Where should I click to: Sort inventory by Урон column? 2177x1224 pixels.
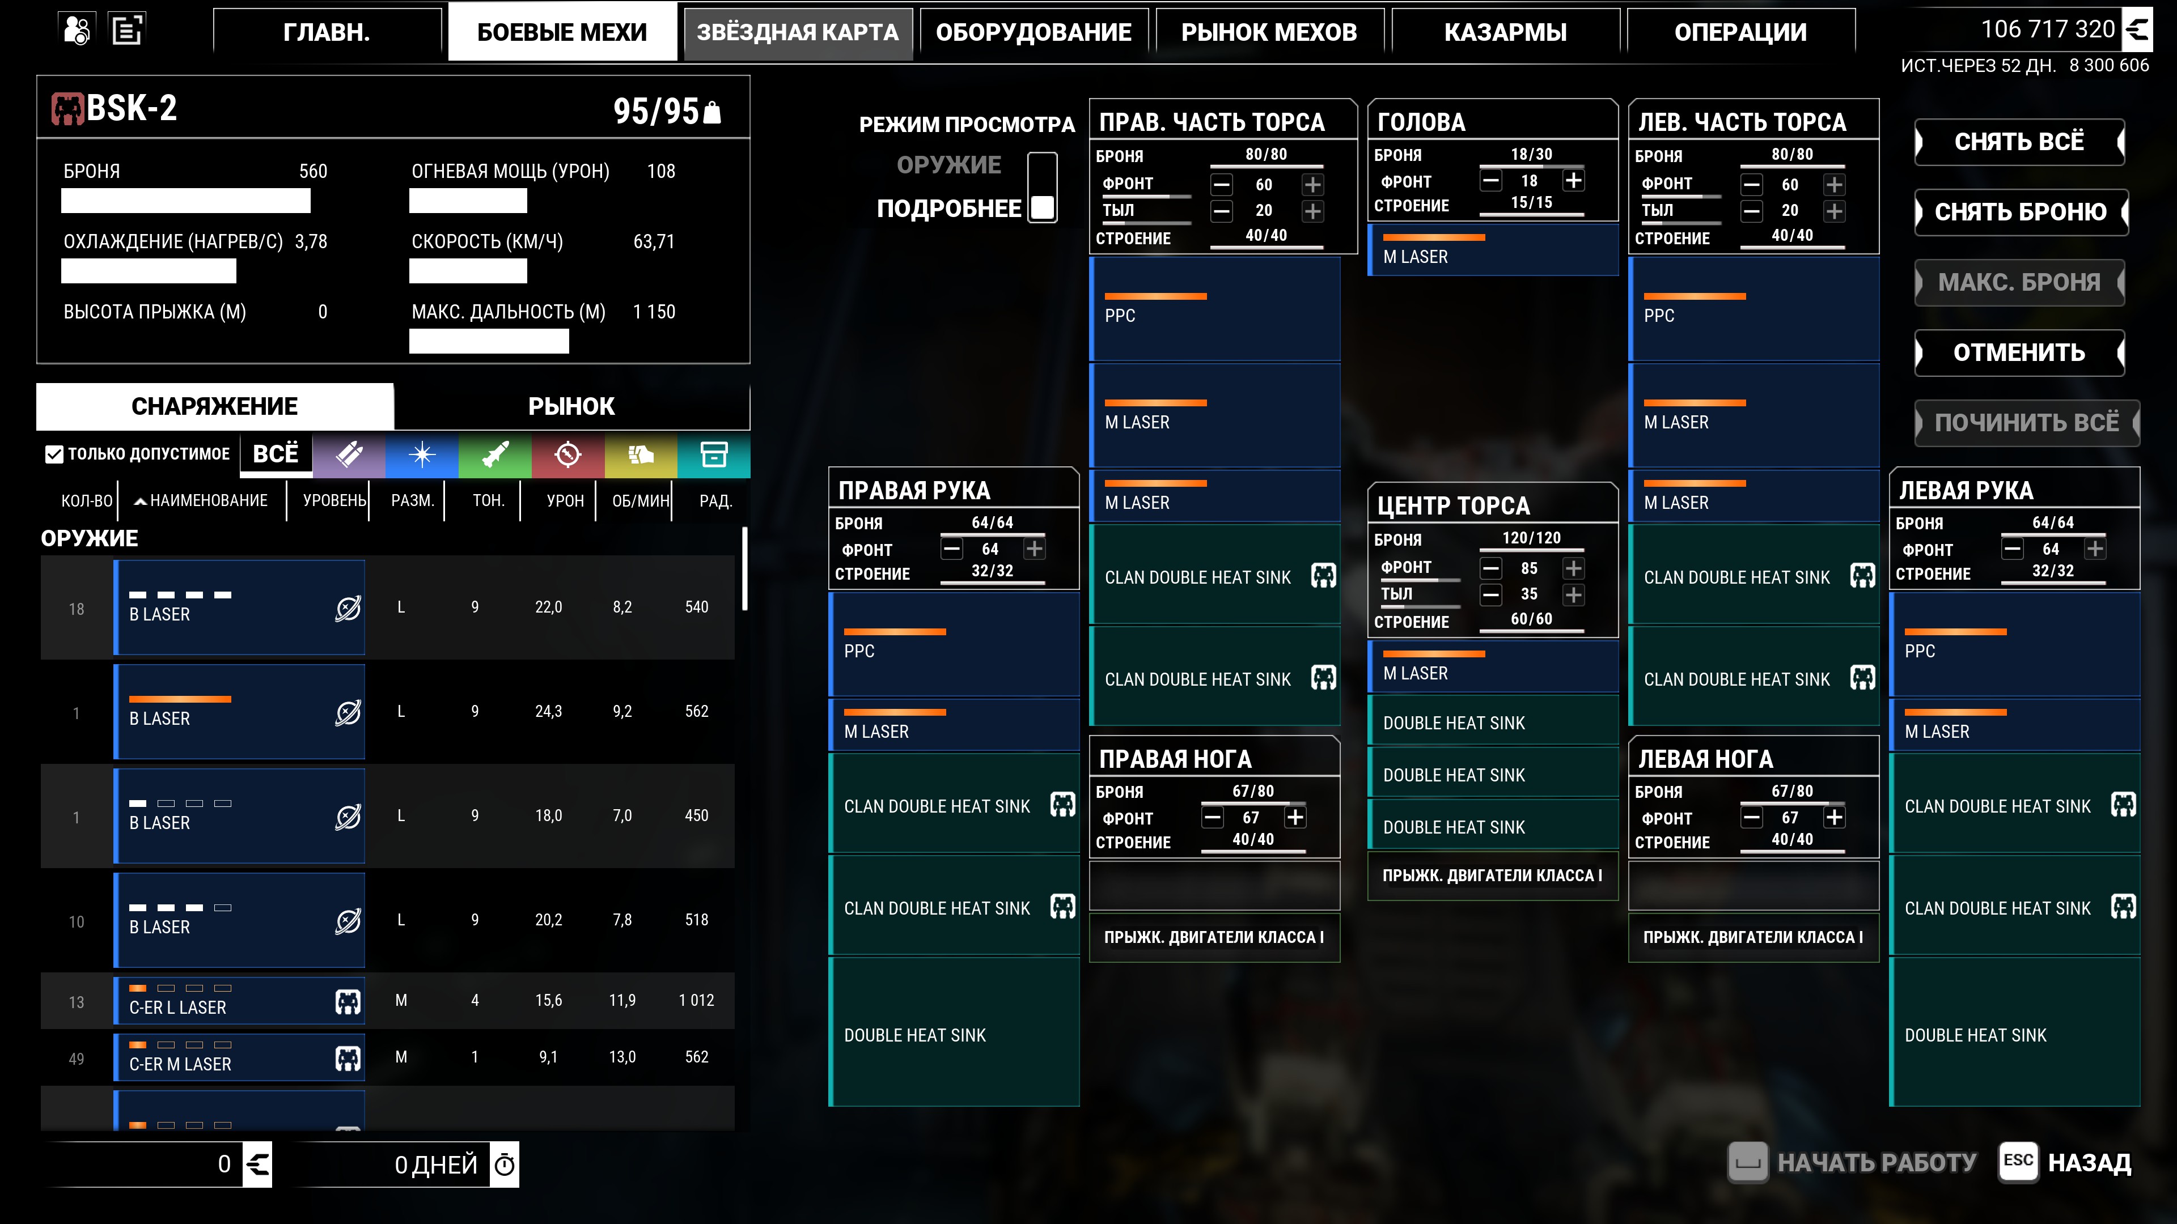[x=565, y=501]
